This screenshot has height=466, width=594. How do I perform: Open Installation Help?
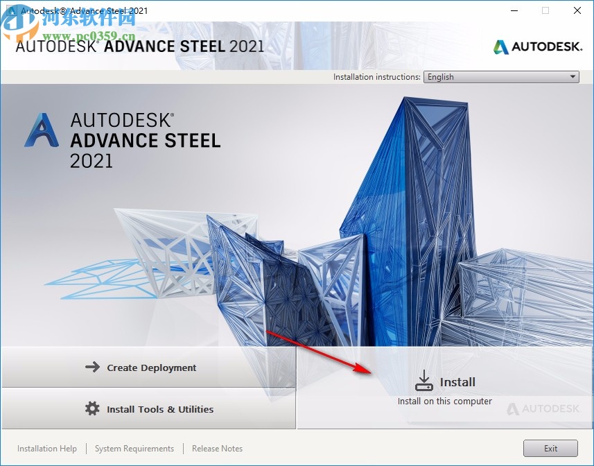46,449
